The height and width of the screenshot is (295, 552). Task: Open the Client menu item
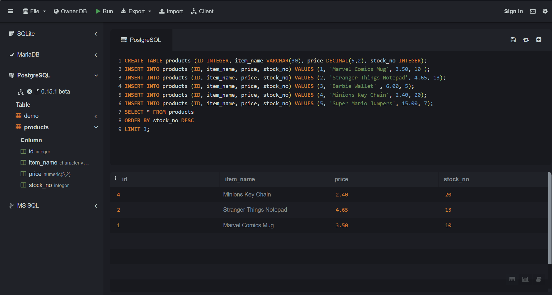tap(202, 11)
